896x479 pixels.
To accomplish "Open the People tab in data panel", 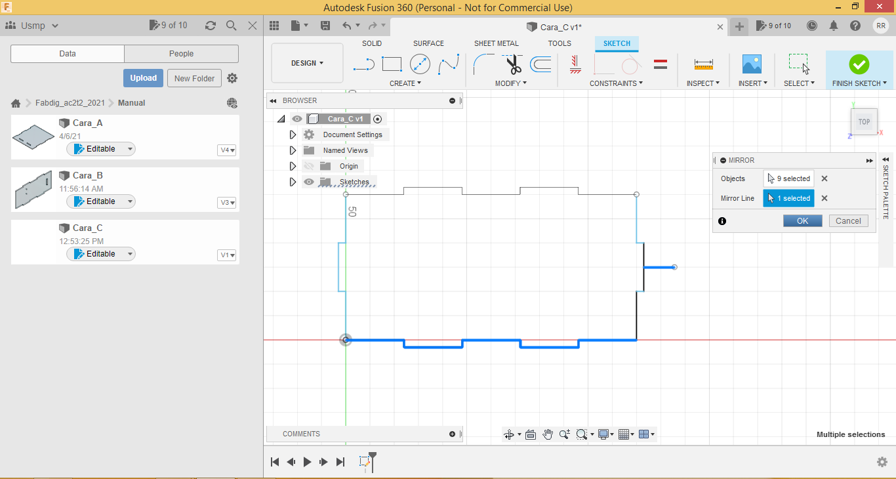I will [x=181, y=54].
